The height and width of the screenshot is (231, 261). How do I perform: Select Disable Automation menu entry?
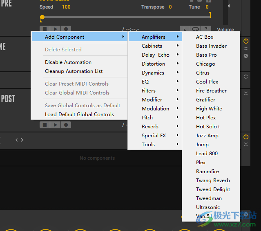pyautogui.click(x=68, y=62)
